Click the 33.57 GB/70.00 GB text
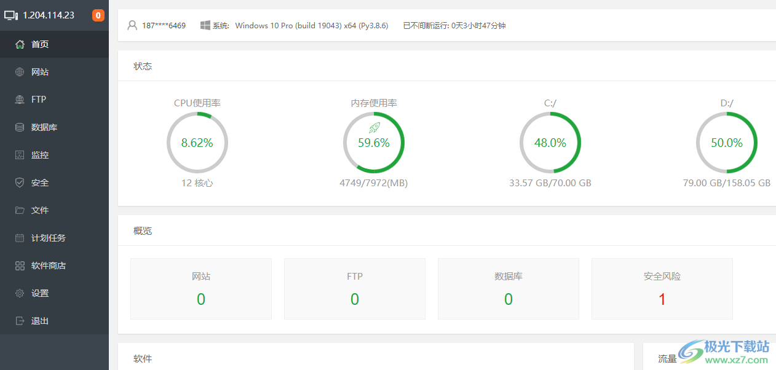Screen dimensions: 776x370 550,183
